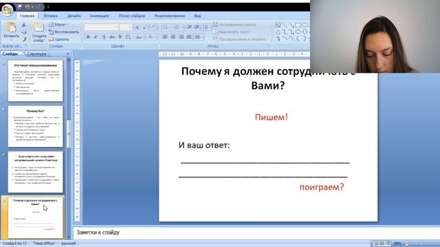
Task: Select the Text Box shape in gallery
Action: click(278, 25)
